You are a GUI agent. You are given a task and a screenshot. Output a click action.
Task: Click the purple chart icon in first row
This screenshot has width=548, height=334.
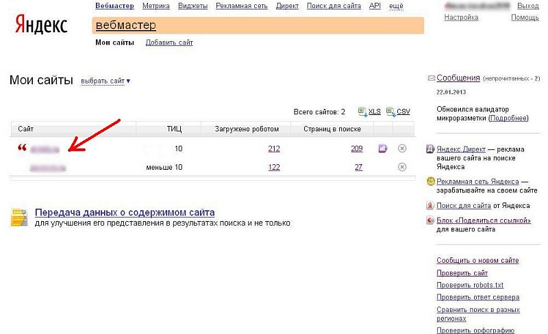click(383, 149)
